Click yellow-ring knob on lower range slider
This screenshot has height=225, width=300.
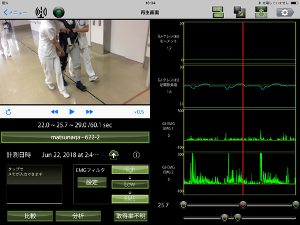coord(225,218)
